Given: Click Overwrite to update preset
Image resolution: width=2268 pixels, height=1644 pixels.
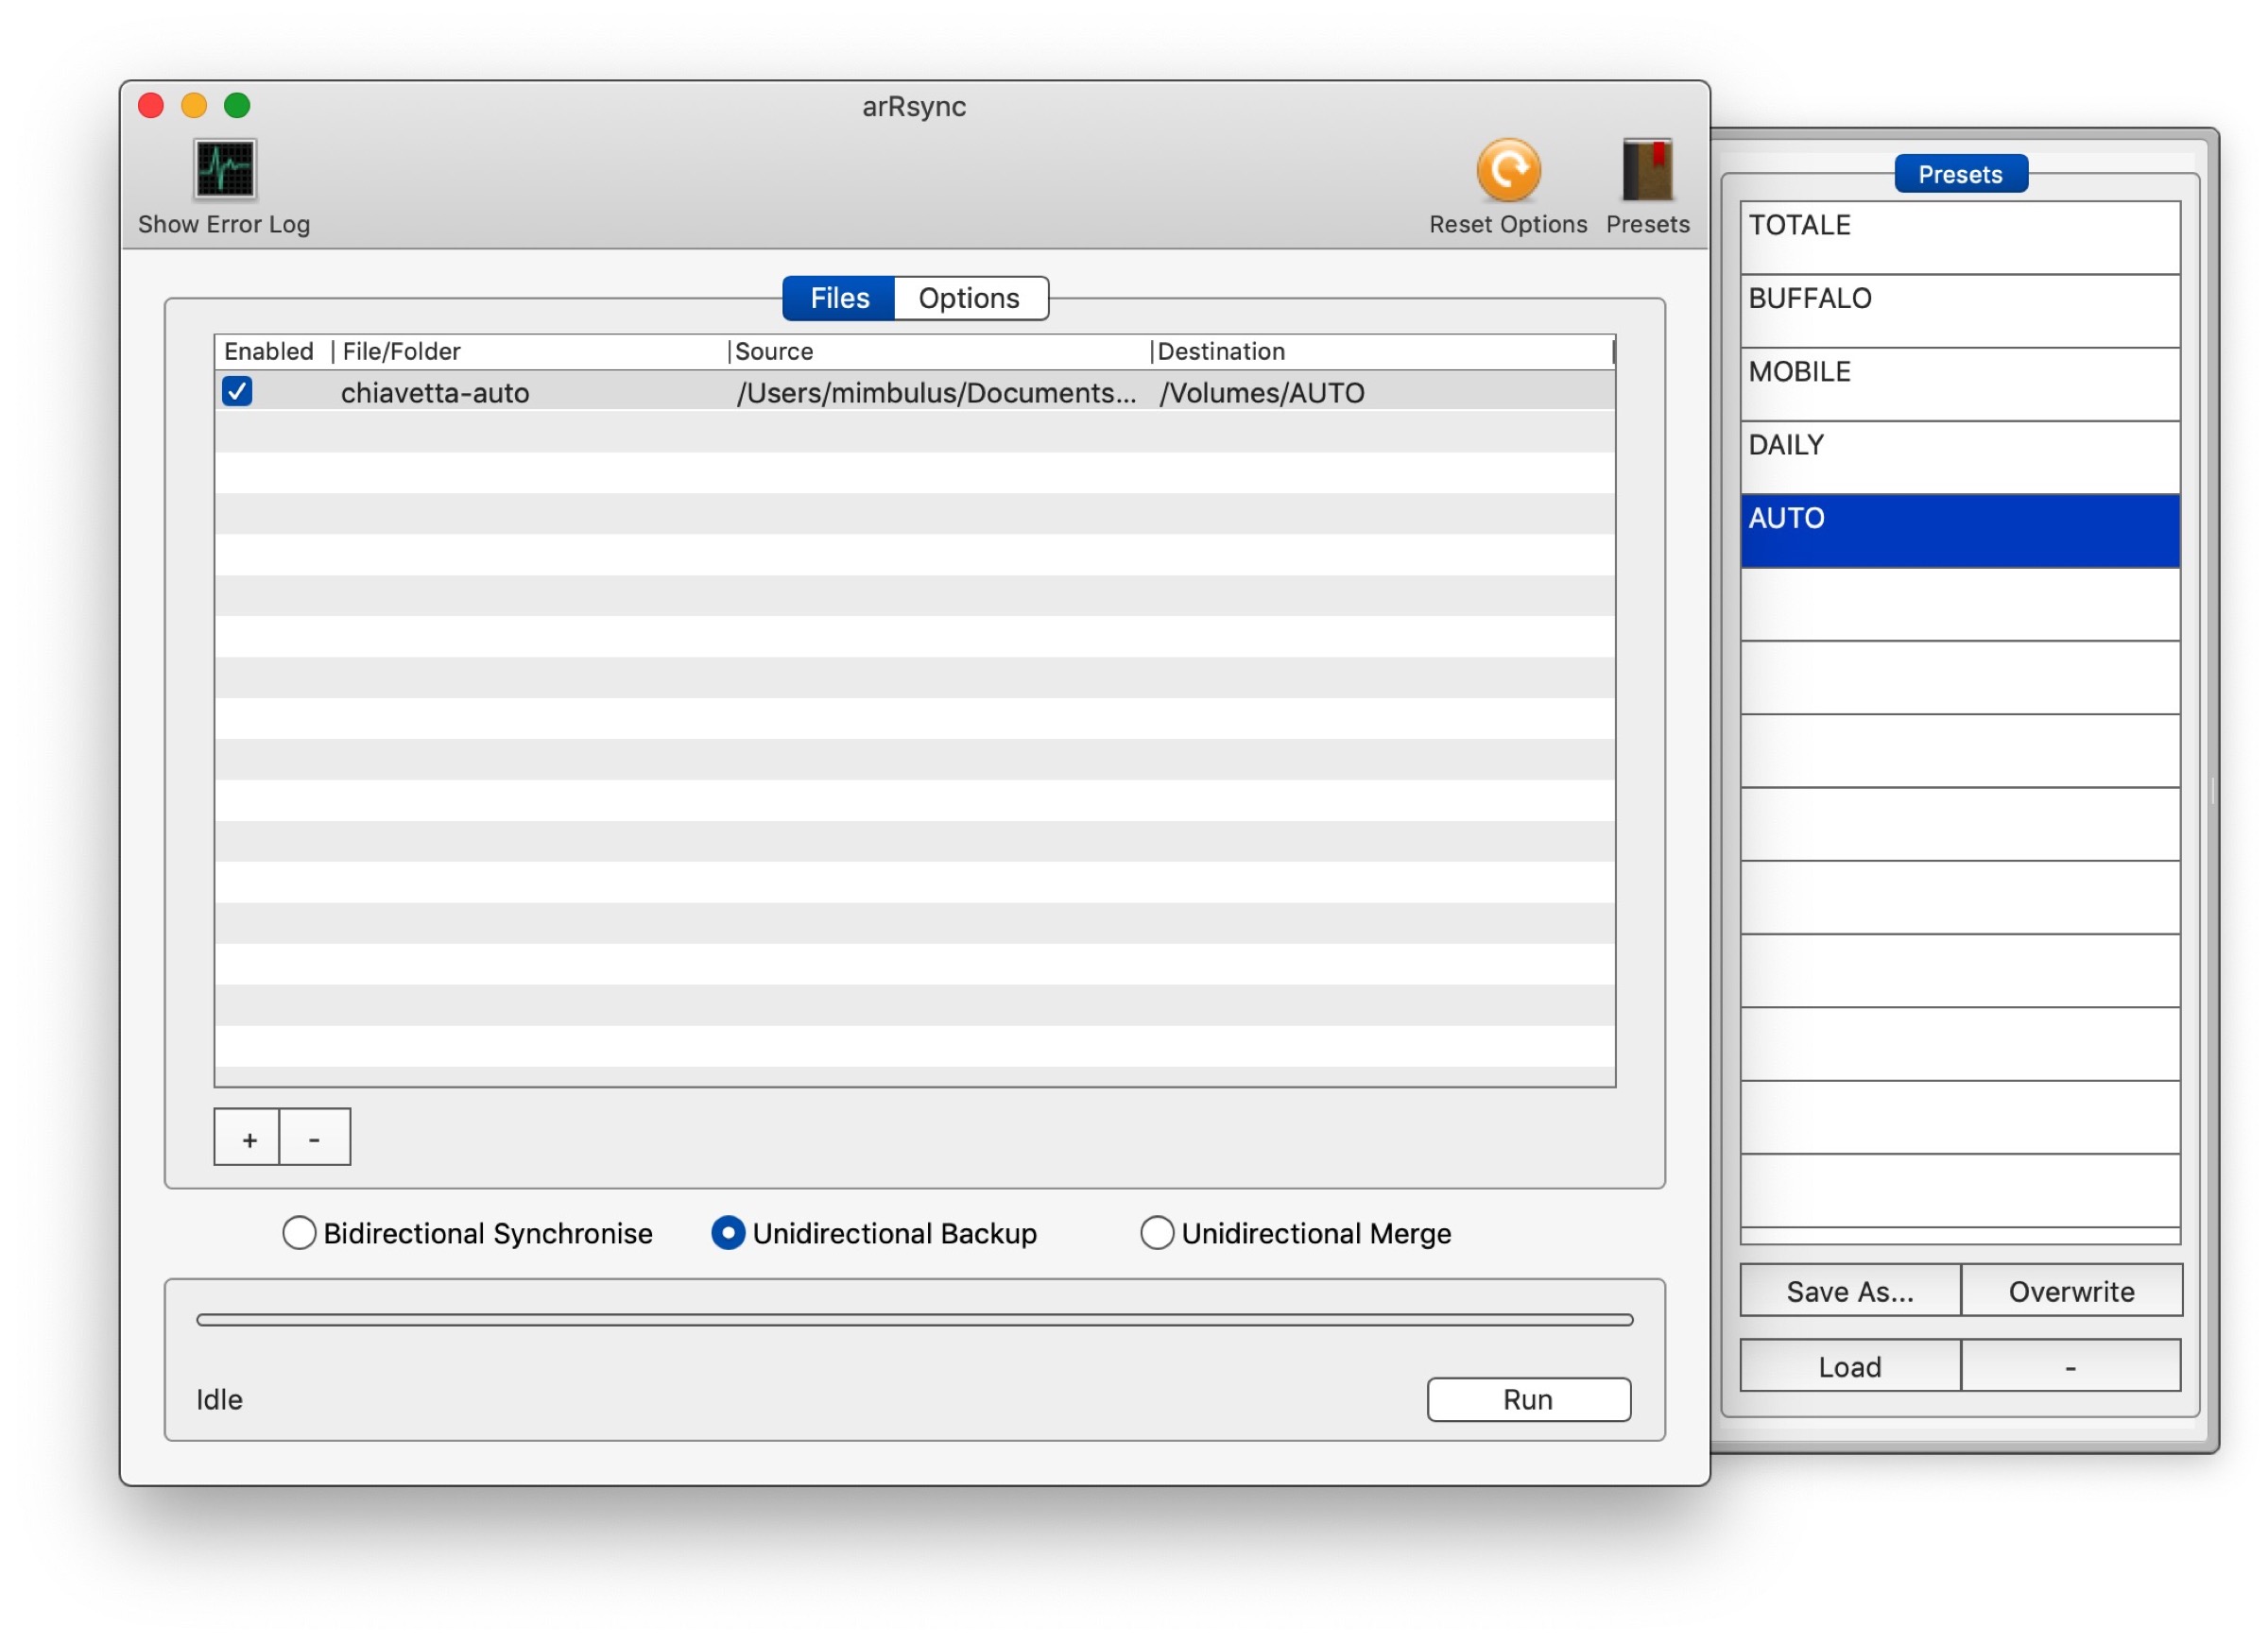Looking at the screenshot, I should pyautogui.click(x=2071, y=1292).
